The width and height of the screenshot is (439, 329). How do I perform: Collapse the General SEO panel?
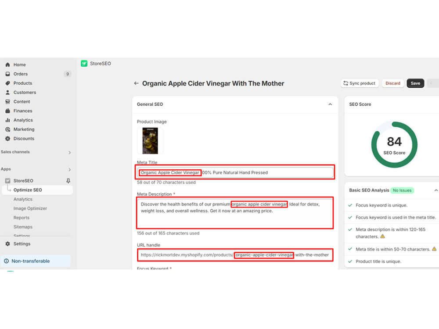coord(330,104)
